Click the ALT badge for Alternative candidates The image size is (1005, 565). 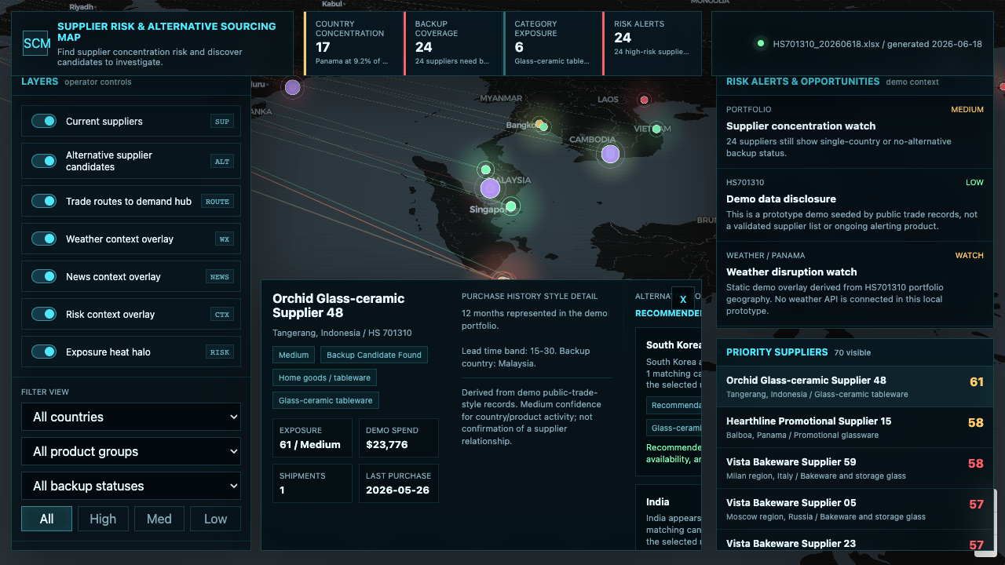(222, 161)
